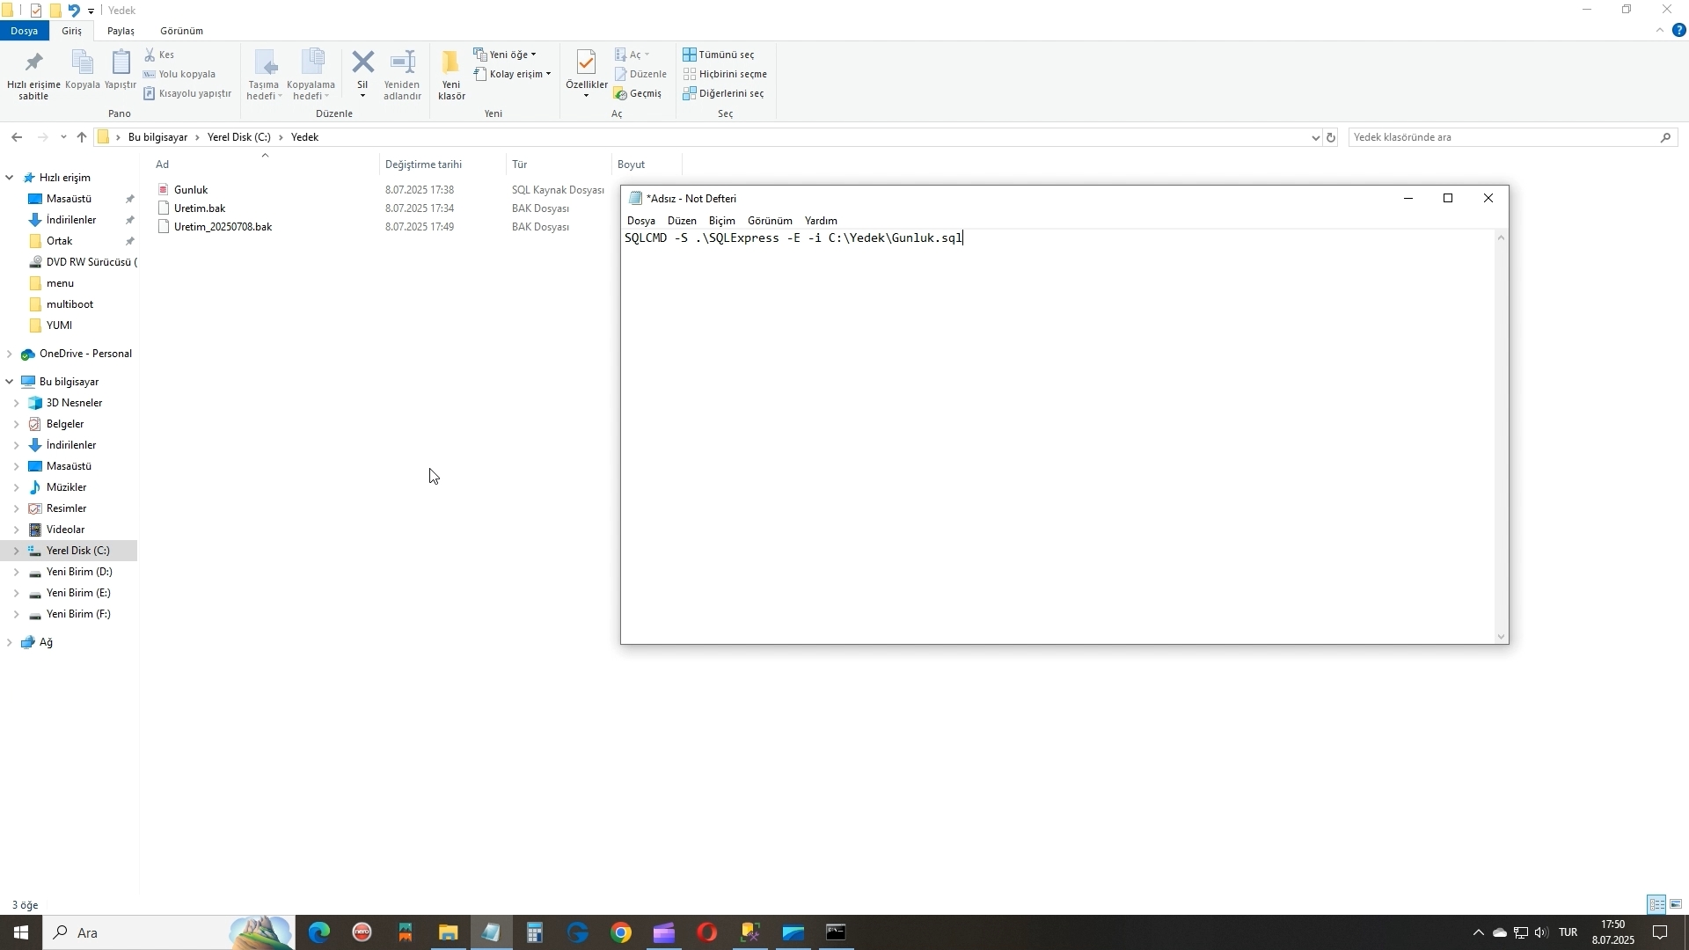
Task: Select Yeni Birim (F:) drive
Action: pyautogui.click(x=78, y=614)
